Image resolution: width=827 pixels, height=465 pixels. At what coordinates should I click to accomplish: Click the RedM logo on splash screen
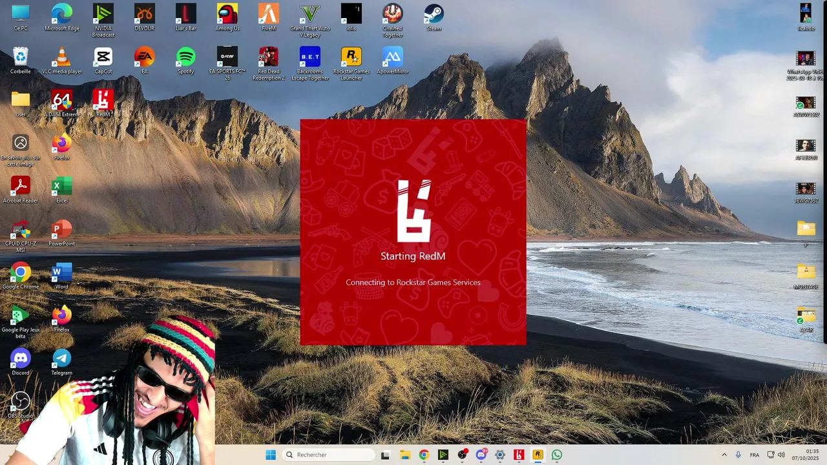pos(413,211)
